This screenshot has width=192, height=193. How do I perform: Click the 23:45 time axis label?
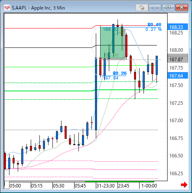coord(124,186)
